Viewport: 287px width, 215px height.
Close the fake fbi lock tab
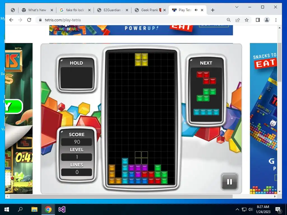pos(89,10)
